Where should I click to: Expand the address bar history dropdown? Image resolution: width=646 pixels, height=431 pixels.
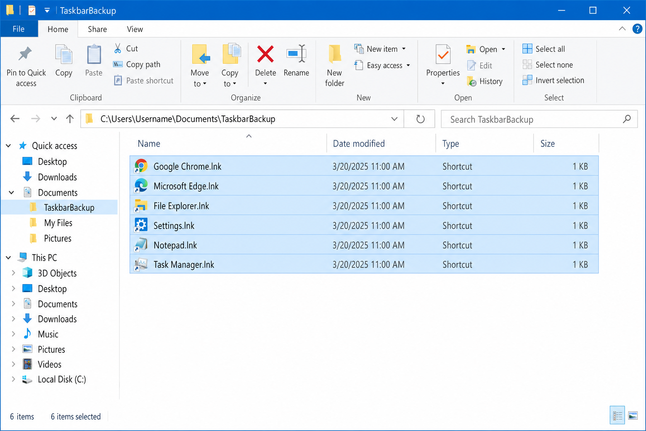(394, 119)
